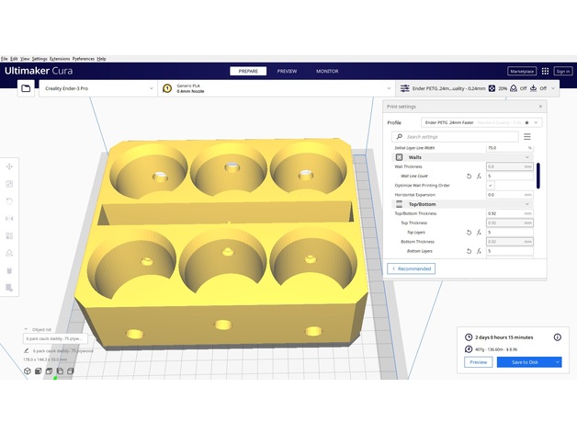Switch to the PREVIEW stage tab
Viewport: 577px width, 434px height.
287,71
